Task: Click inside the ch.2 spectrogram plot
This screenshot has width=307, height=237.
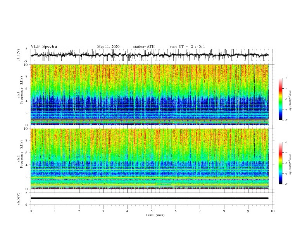Action: pyautogui.click(x=149, y=159)
